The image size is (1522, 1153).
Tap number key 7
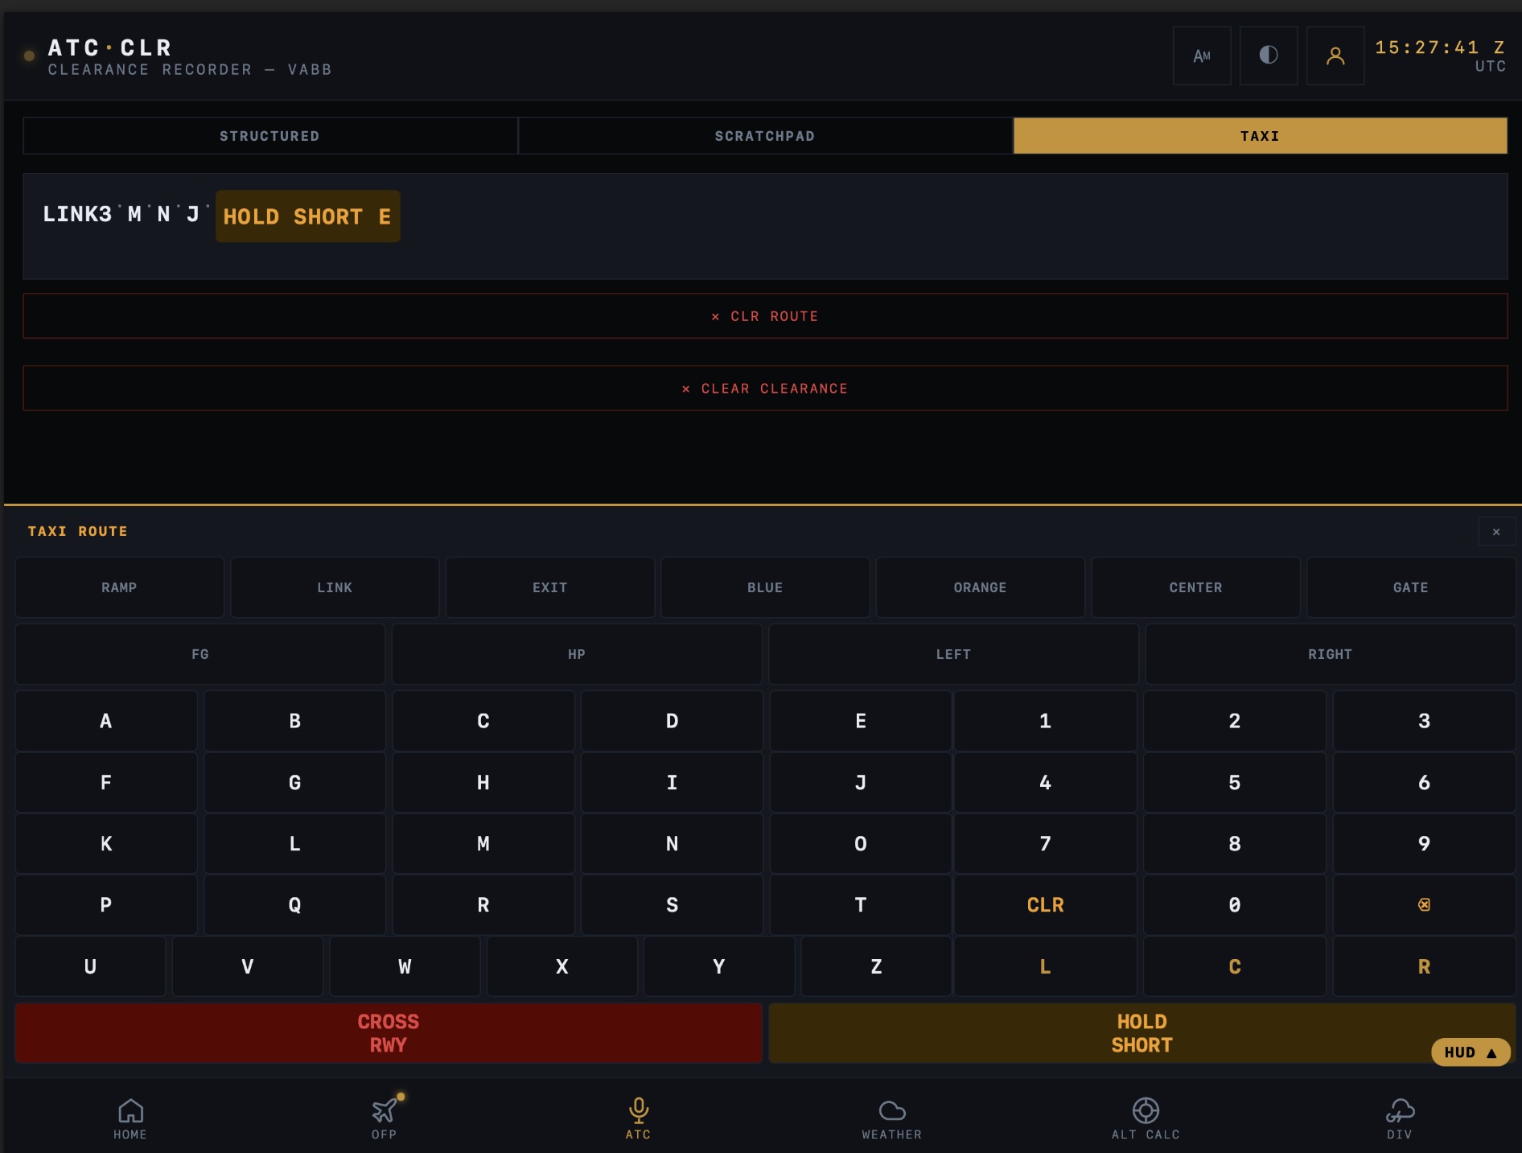click(1045, 843)
